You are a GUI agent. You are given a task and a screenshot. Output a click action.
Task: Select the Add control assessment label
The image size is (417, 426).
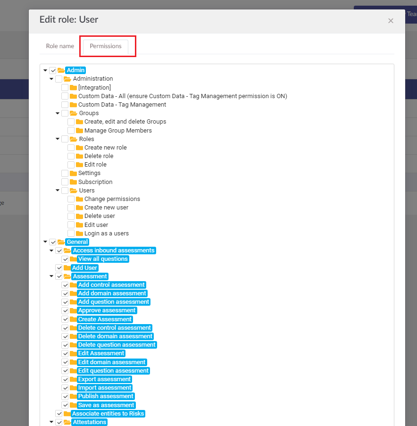111,285
